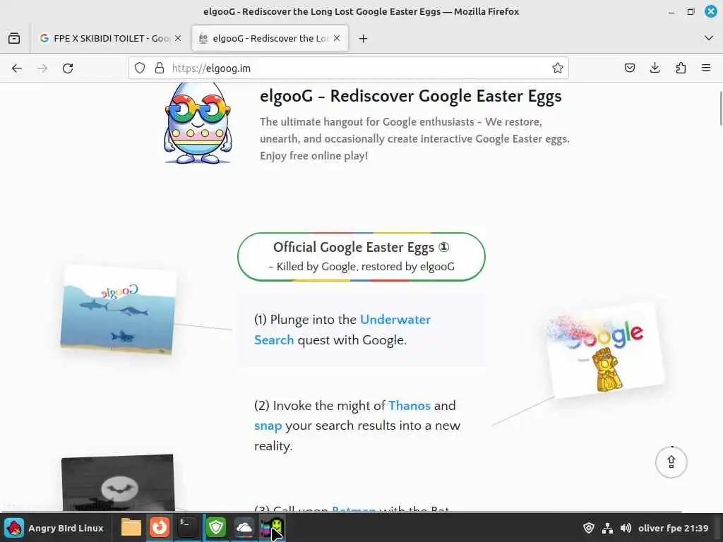723x542 pixels.
Task: Jump back to top of page
Action: (671, 462)
